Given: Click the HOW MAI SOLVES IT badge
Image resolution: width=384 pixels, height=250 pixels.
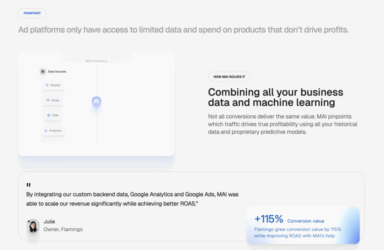Looking at the screenshot, I should point(229,77).
